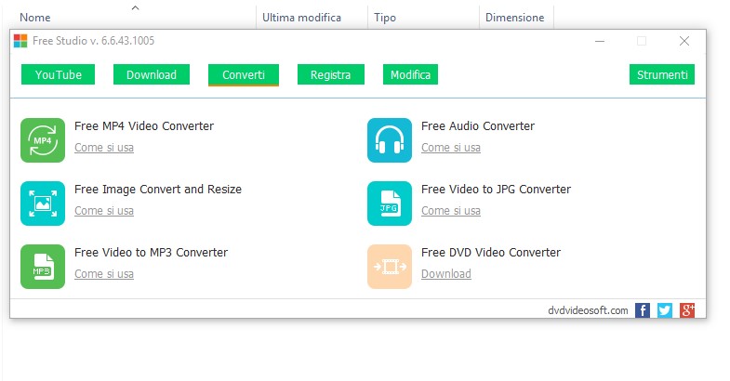Open the Facebook page icon
The height and width of the screenshot is (381, 730).
click(643, 310)
